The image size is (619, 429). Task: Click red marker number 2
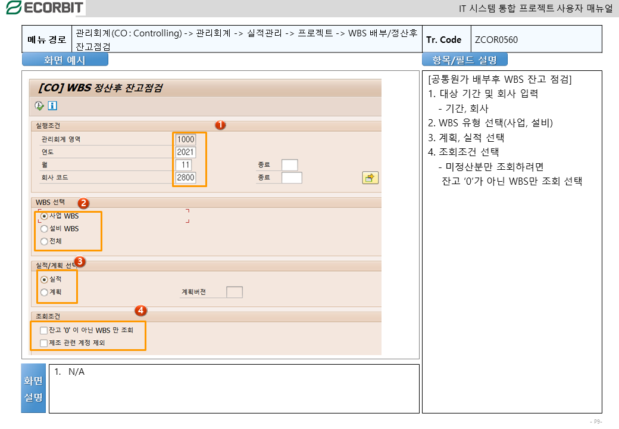pos(84,203)
